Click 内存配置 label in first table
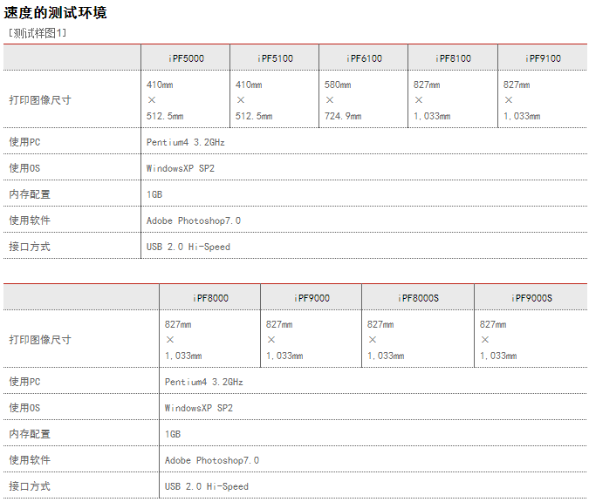This screenshot has width=589, height=502. [x=30, y=194]
